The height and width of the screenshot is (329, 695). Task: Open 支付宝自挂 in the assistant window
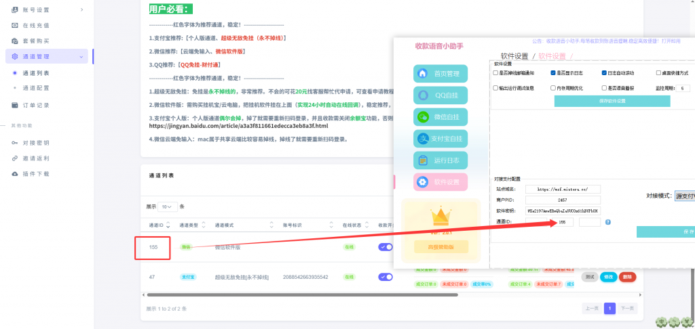pos(440,139)
